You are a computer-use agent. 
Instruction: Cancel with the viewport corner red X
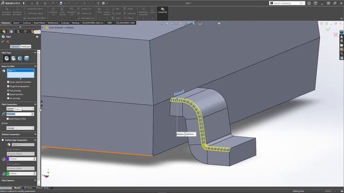click(335, 34)
